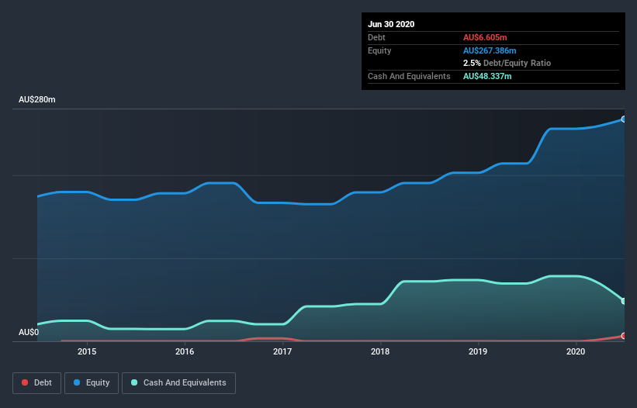Click the Cash And Equivalents endpoint marker
Screen dimensions: 637x408
tap(624, 301)
